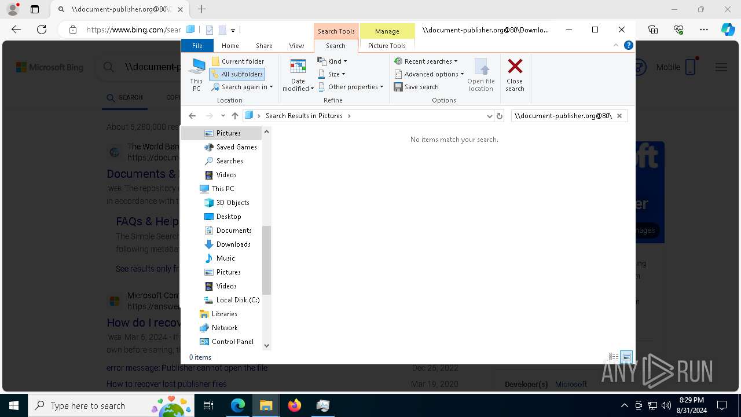Open Other properties dropdown

tap(351, 87)
